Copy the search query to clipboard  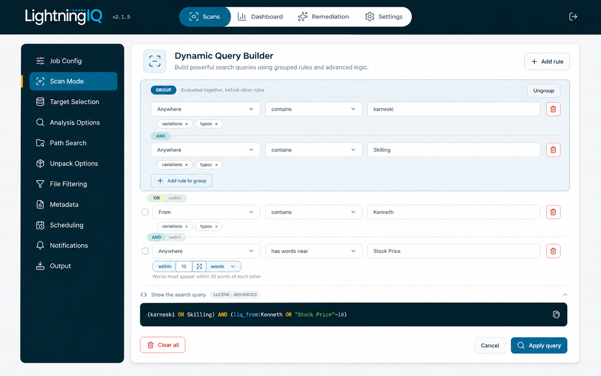[556, 314]
